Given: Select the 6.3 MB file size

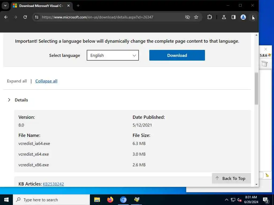Looking at the screenshot, I should pos(139,143).
